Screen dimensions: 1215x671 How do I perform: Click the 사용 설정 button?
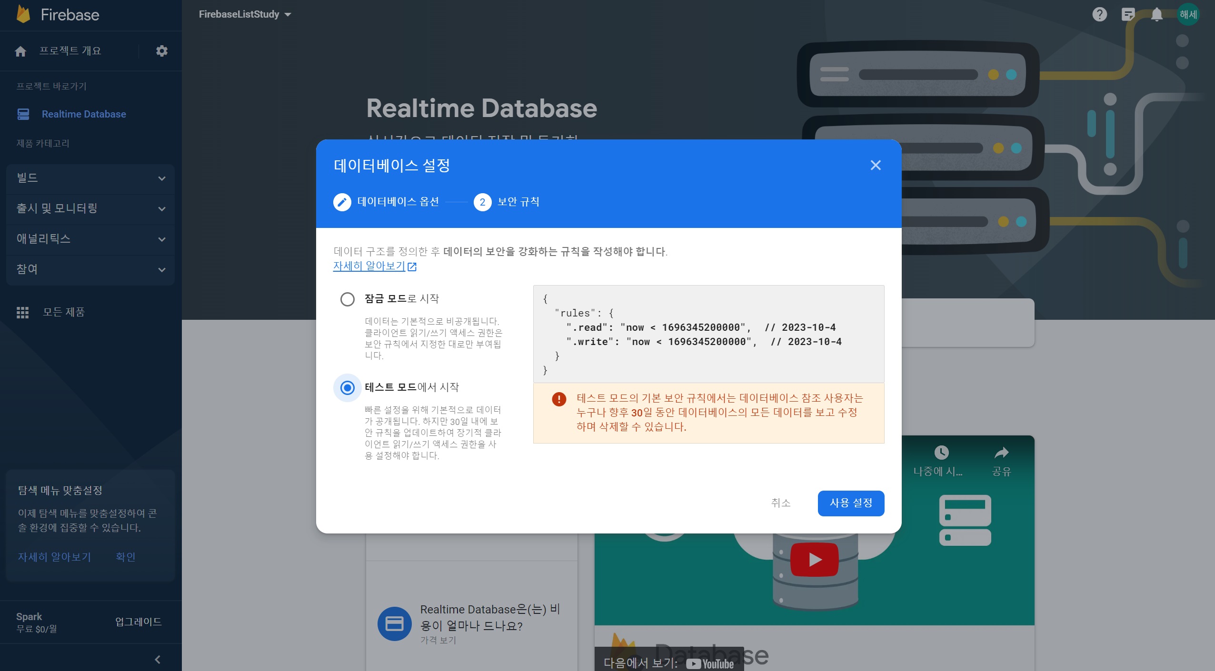(x=851, y=503)
